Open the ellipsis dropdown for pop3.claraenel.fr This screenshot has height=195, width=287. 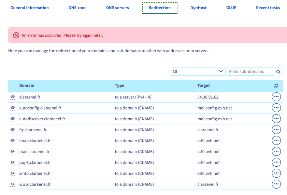pos(276,163)
